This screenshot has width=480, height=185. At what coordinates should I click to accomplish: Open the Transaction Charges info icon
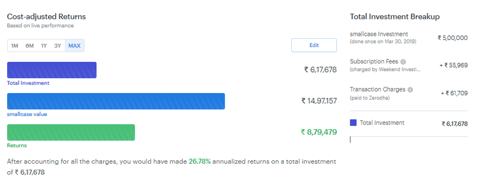coord(410,90)
